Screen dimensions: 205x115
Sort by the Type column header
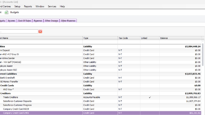pyautogui.click(x=100, y=38)
